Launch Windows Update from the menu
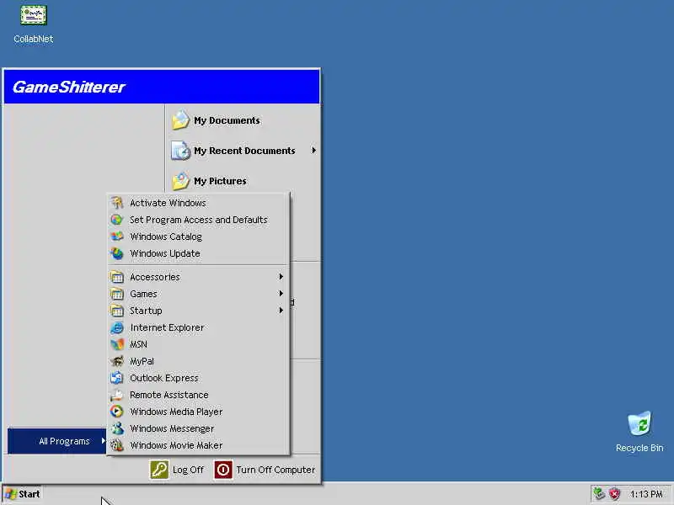 coord(198,253)
